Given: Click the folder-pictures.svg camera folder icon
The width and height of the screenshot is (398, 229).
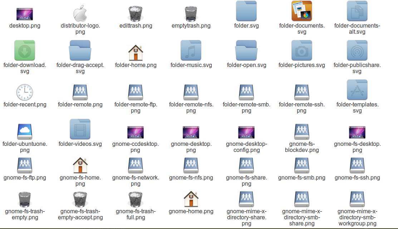Looking at the screenshot, I should point(302,50).
